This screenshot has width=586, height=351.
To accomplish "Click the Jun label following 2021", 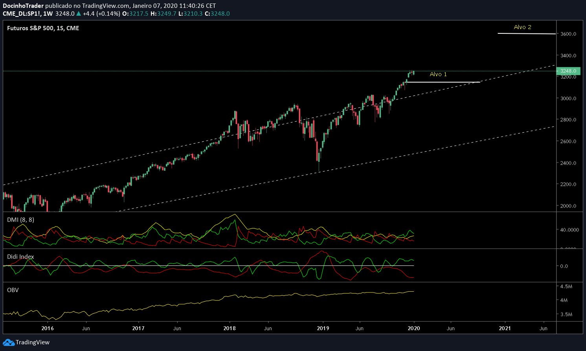I will pos(544,328).
